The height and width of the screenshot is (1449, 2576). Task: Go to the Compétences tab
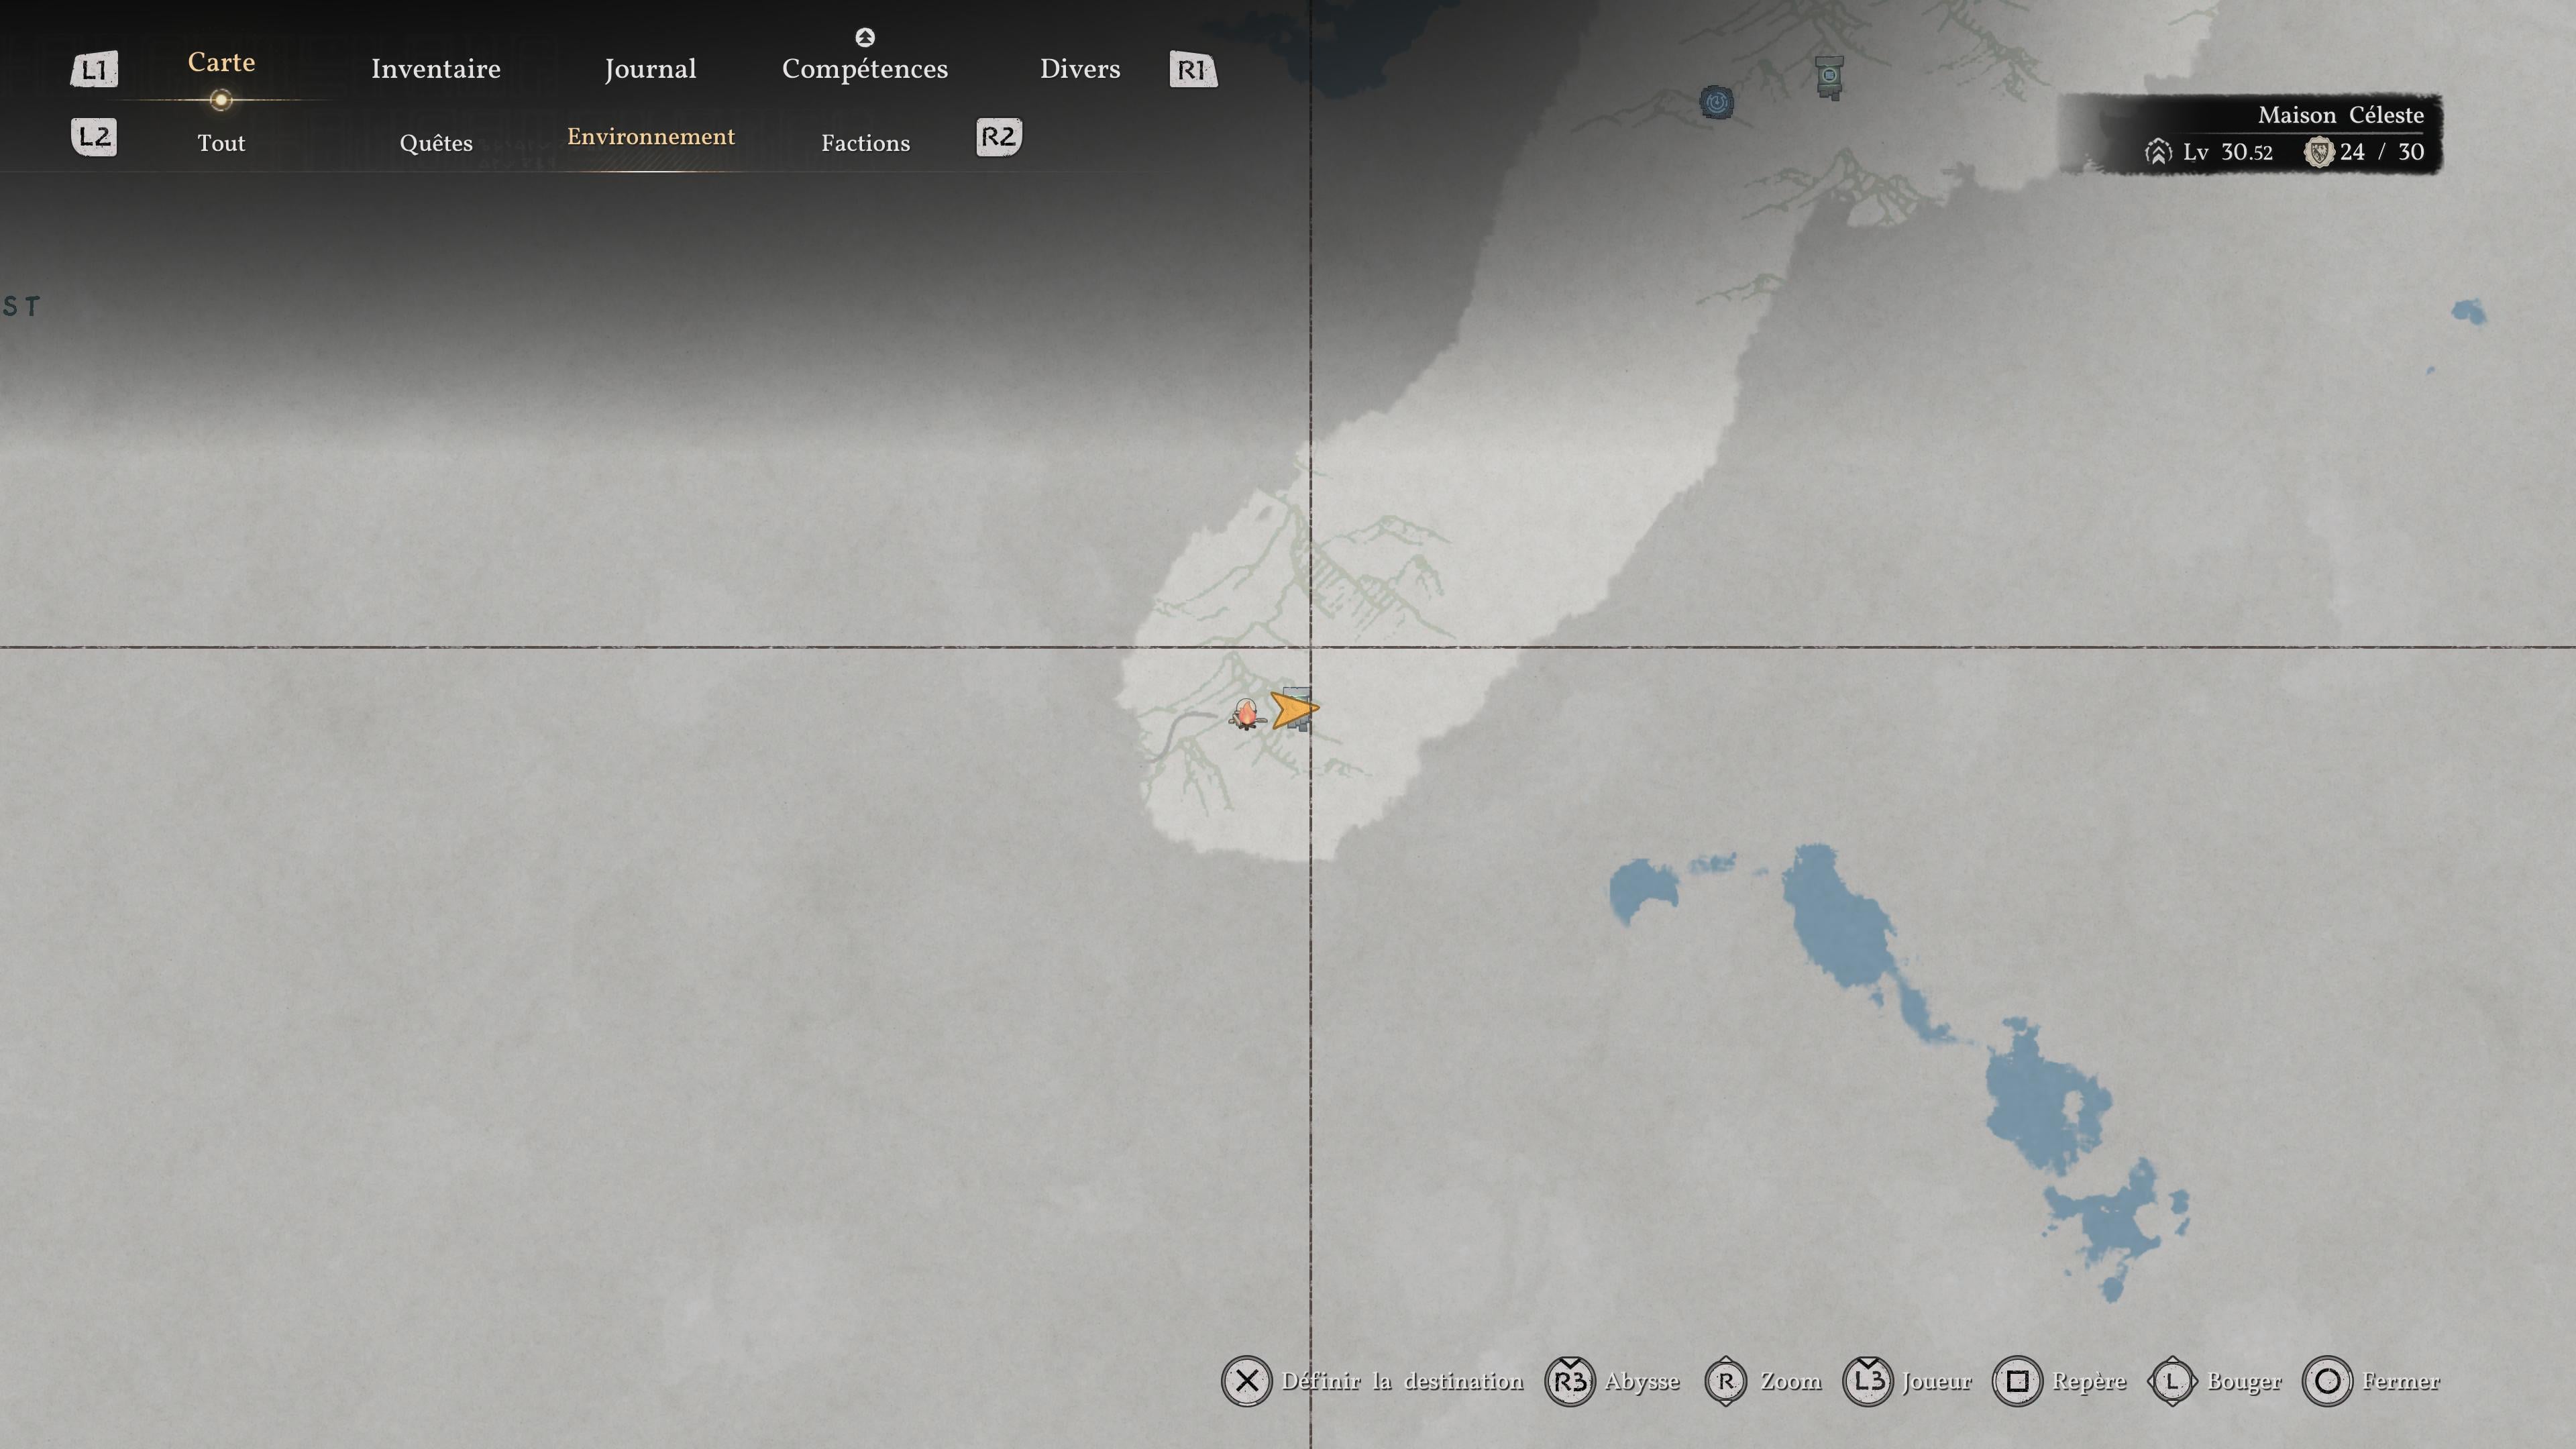pos(865,69)
